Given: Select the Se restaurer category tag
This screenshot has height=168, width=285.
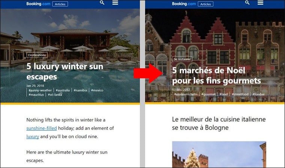Looking at the screenshot, I should [182, 59].
